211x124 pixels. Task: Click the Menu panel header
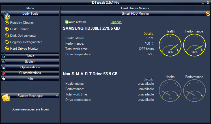30,8
